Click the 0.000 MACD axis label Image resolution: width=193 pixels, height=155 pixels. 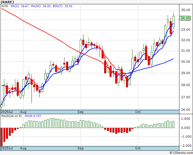pos(186,128)
